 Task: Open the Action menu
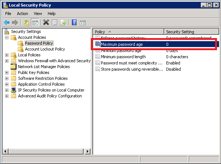(22, 14)
